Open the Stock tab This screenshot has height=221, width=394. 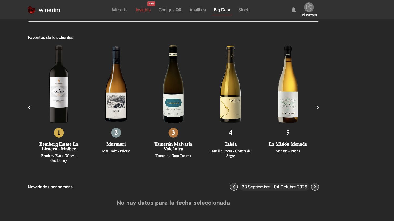pos(243,10)
